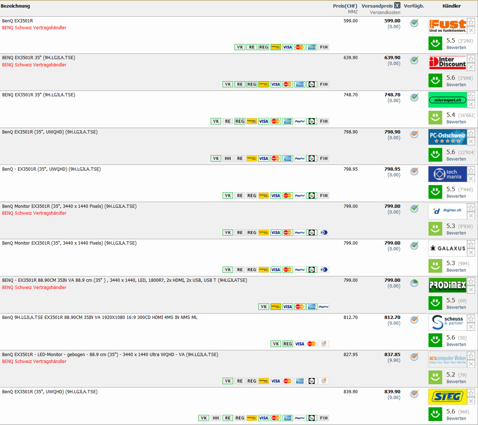478x425 pixels.
Task: Click the partial-stock availability icon in Prodimex row
Action: coord(414,283)
